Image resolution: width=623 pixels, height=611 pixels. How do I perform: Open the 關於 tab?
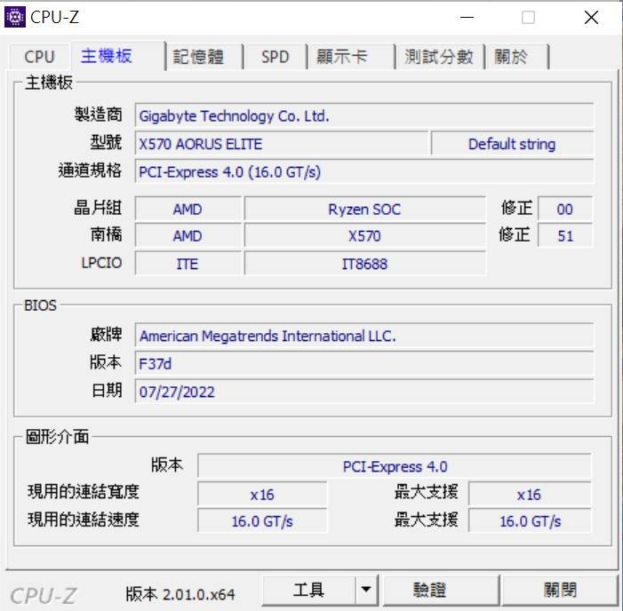517,57
